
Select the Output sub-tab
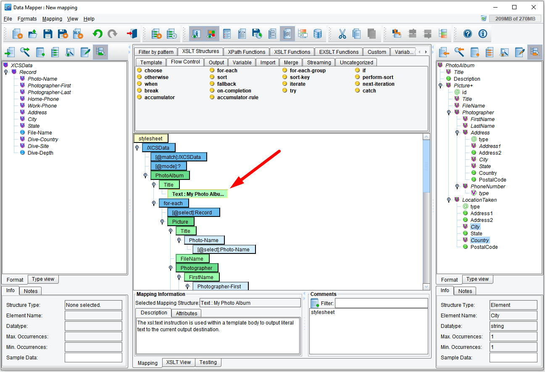pyautogui.click(x=216, y=63)
